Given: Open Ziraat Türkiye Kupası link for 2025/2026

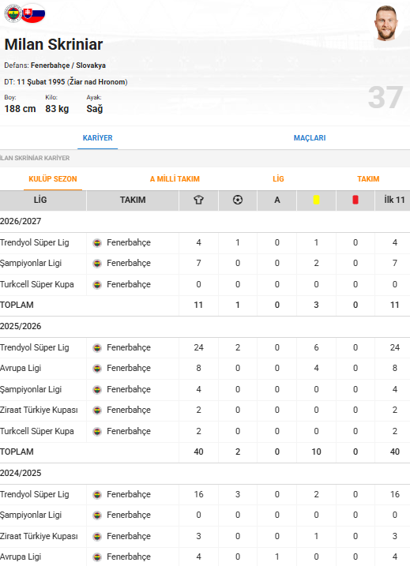Looking at the screenshot, I should coord(39,410).
